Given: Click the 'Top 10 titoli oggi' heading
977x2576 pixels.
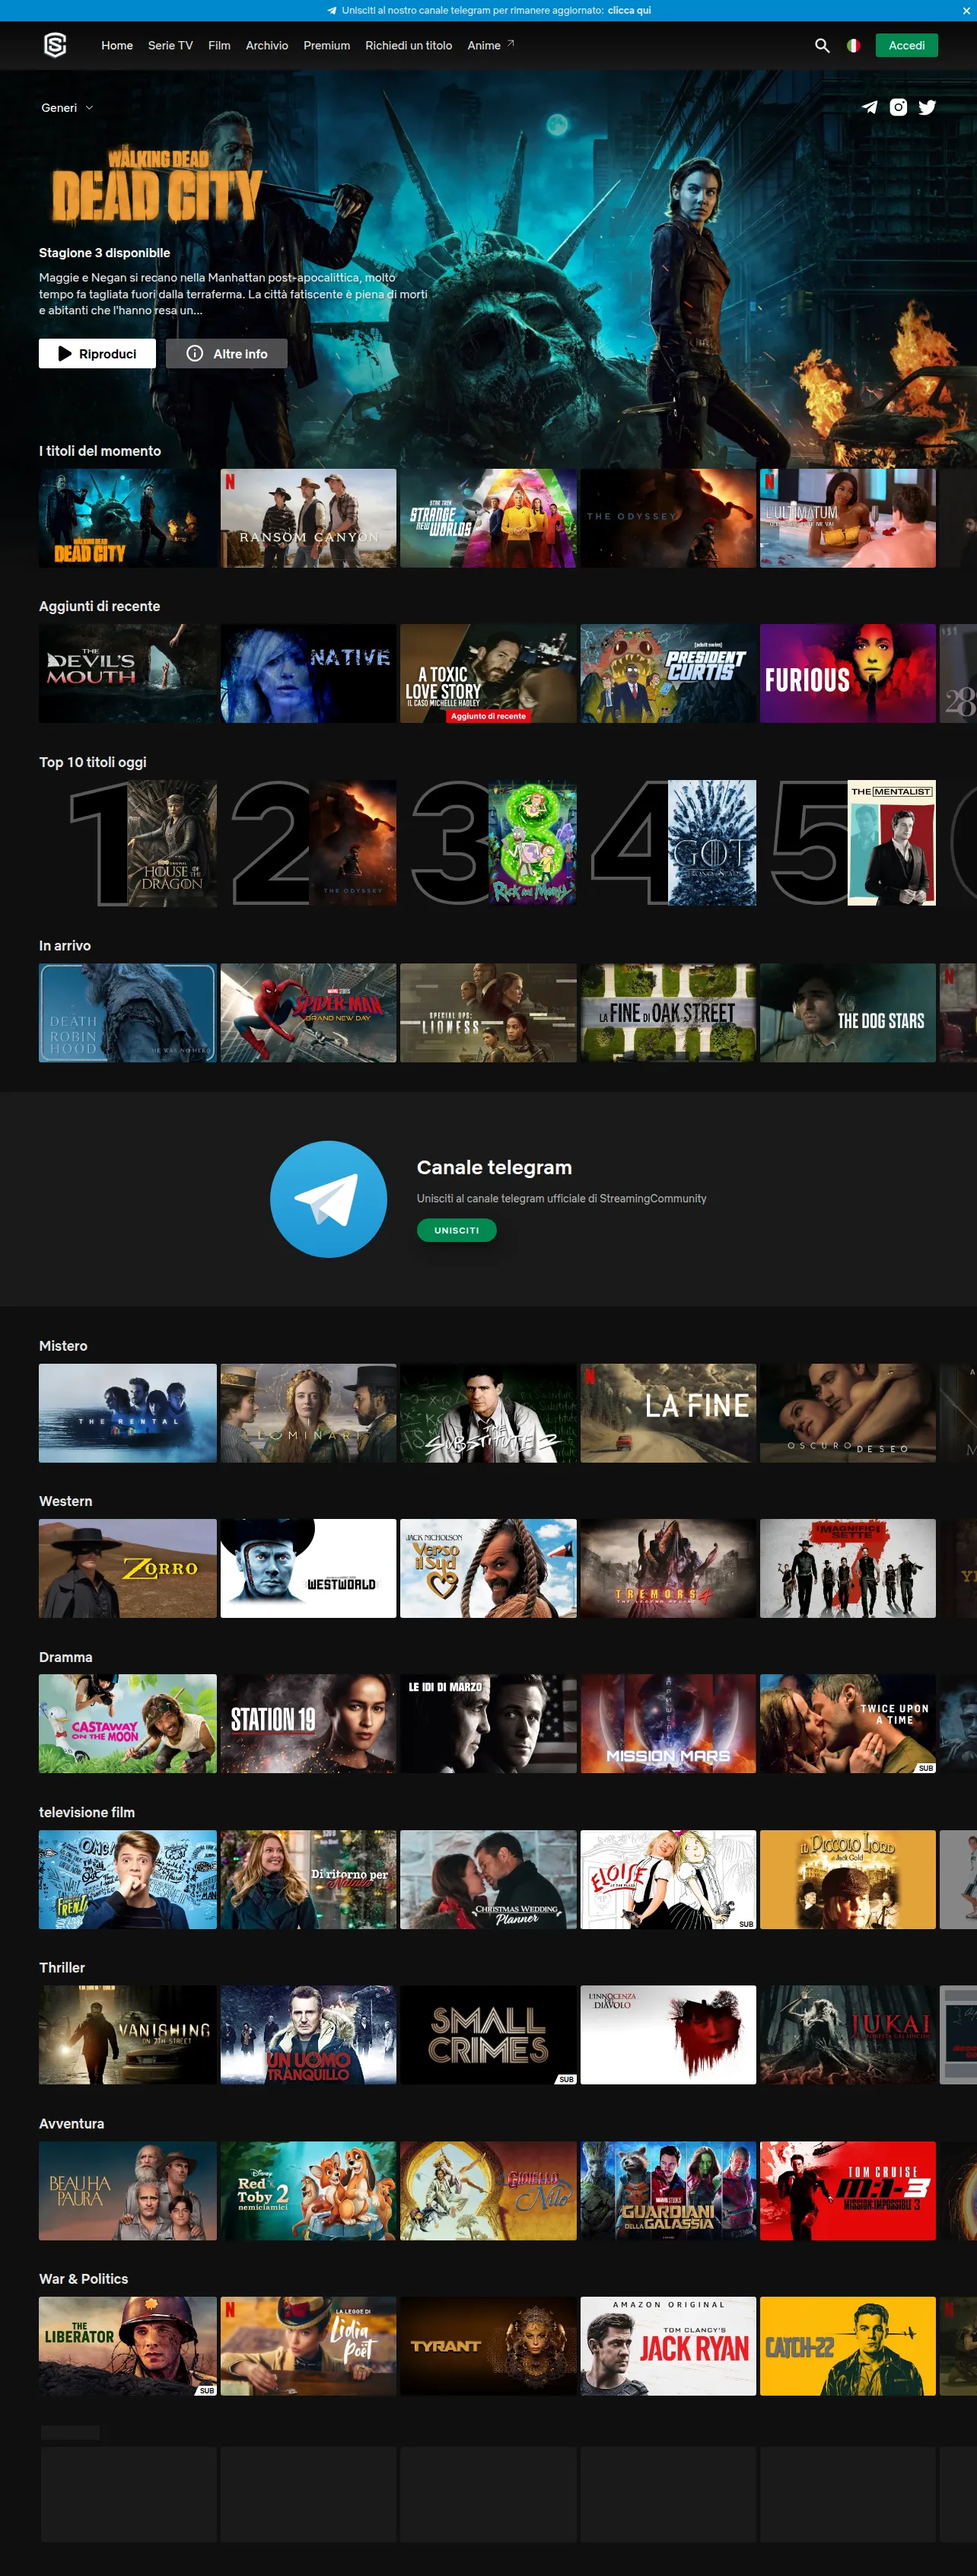Looking at the screenshot, I should (93, 762).
